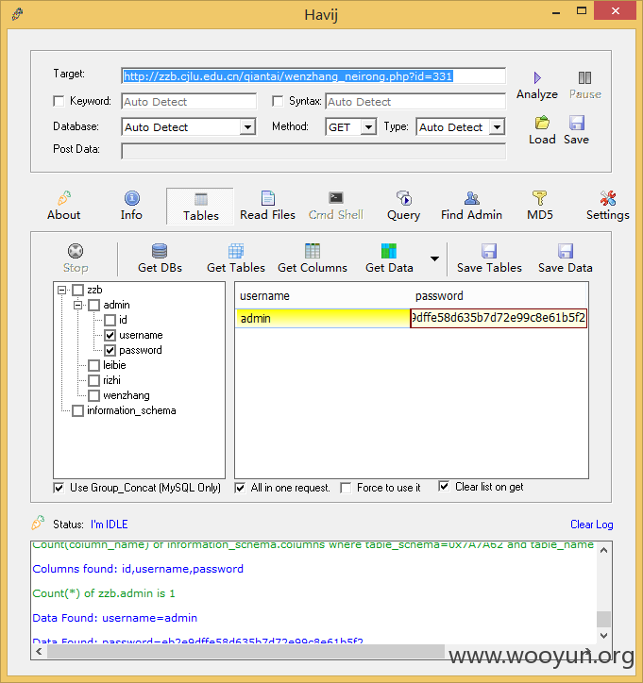Check the leibie table checkbox

point(94,365)
